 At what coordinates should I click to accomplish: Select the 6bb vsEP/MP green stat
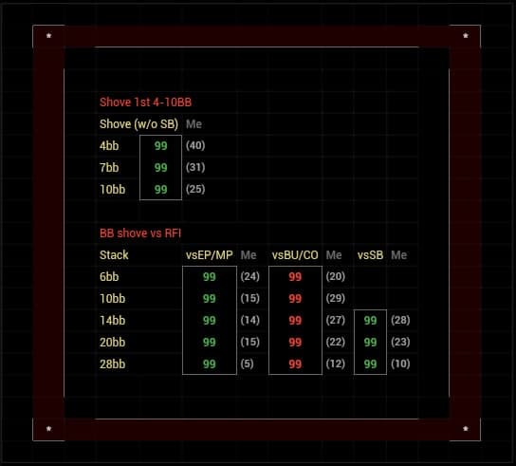(x=210, y=276)
